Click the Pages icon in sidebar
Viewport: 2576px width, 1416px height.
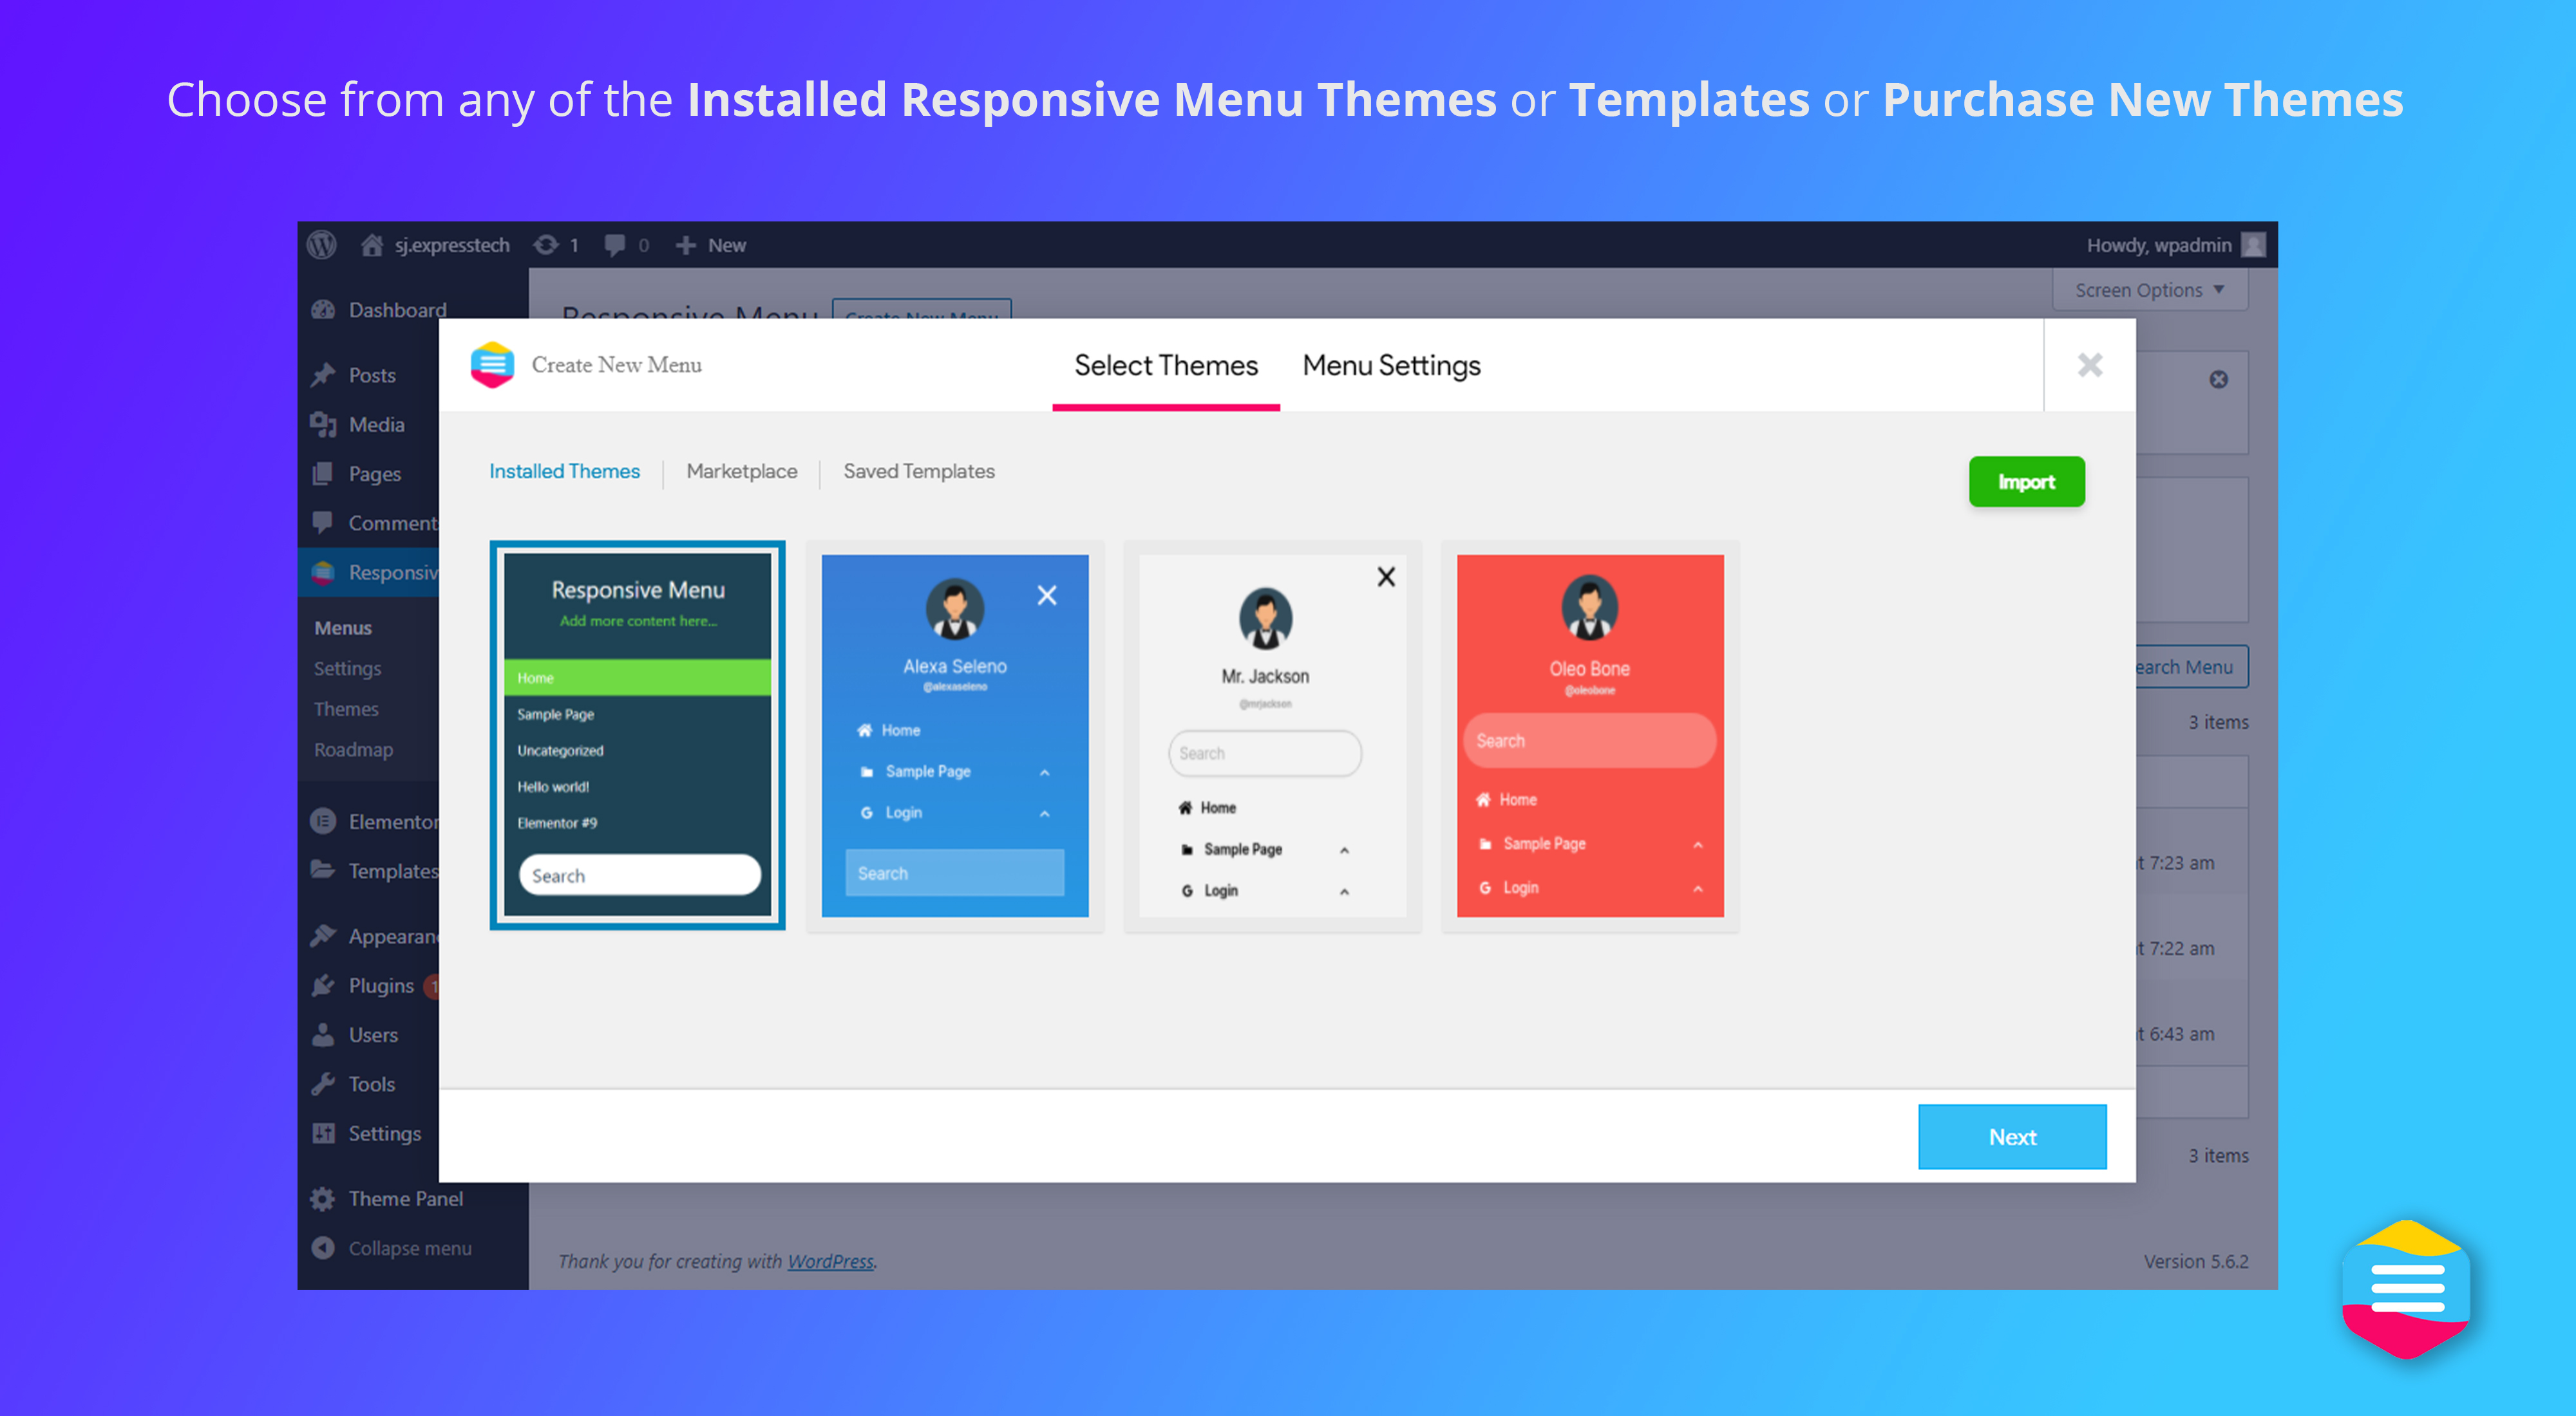coord(323,474)
